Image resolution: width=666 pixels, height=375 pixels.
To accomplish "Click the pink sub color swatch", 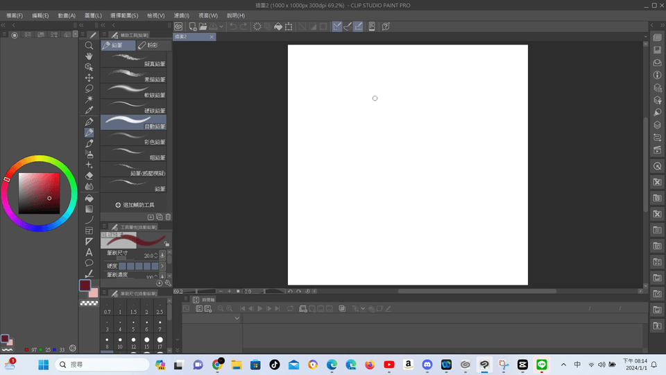I will 94,292.
